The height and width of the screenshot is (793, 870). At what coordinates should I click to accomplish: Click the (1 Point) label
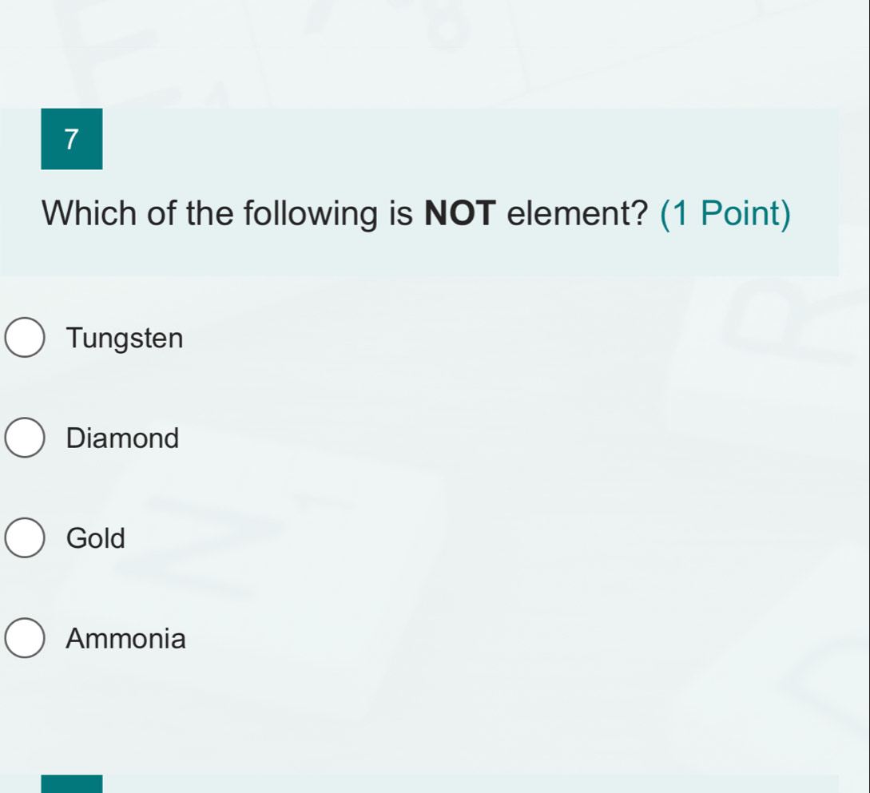[x=725, y=212]
